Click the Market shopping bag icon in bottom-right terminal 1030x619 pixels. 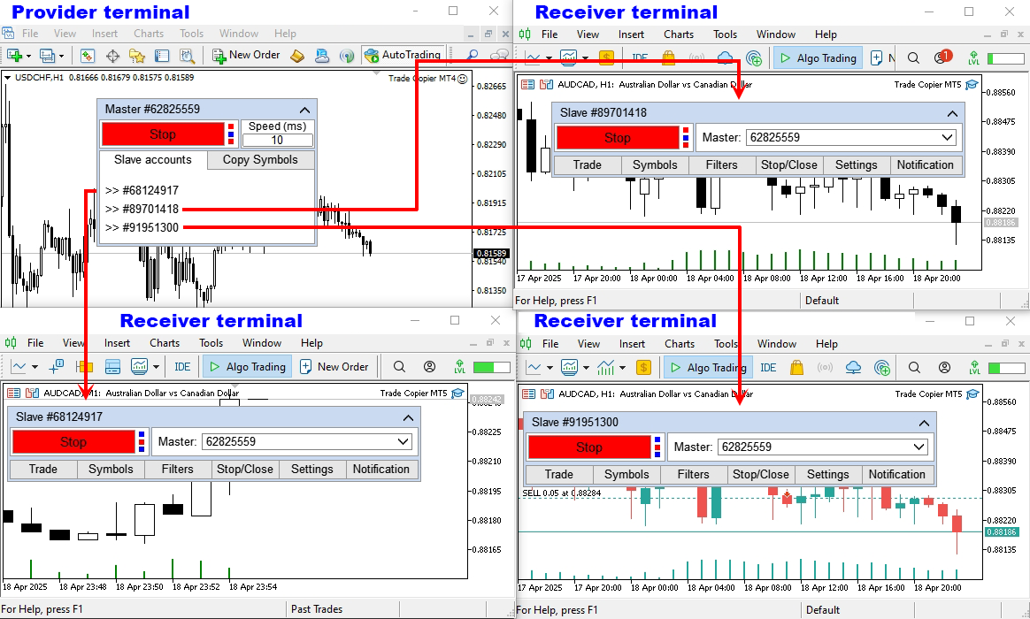[796, 368]
